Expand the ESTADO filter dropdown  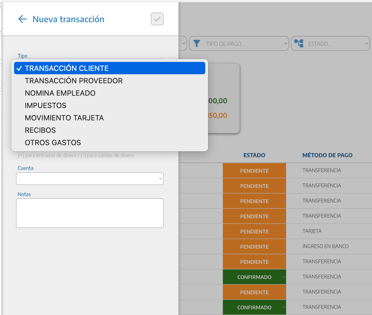tap(330, 44)
